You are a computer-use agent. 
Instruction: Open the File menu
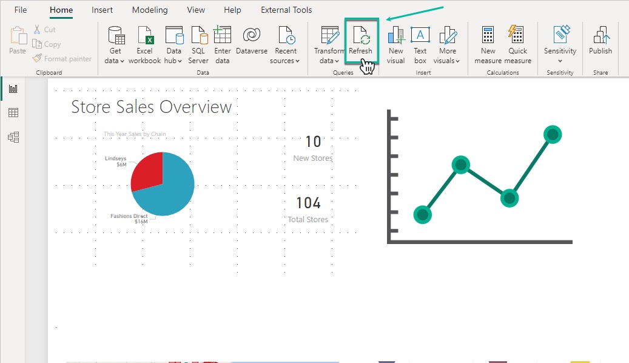click(x=21, y=10)
